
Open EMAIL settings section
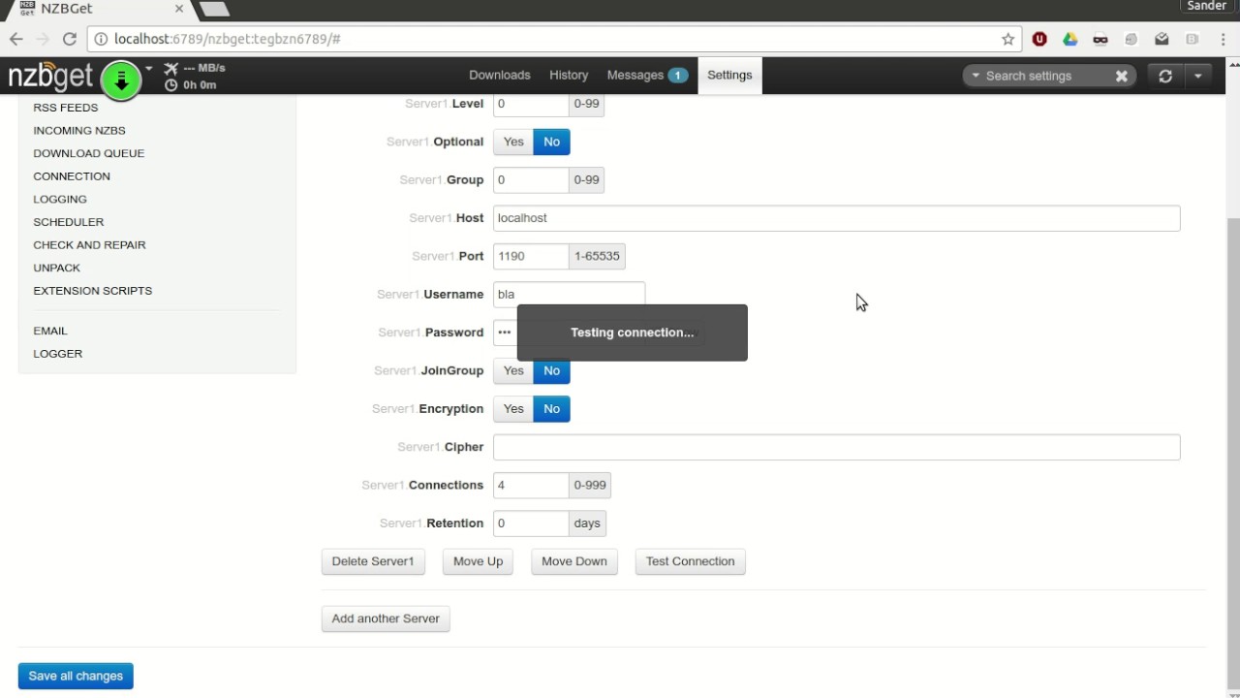tap(50, 331)
